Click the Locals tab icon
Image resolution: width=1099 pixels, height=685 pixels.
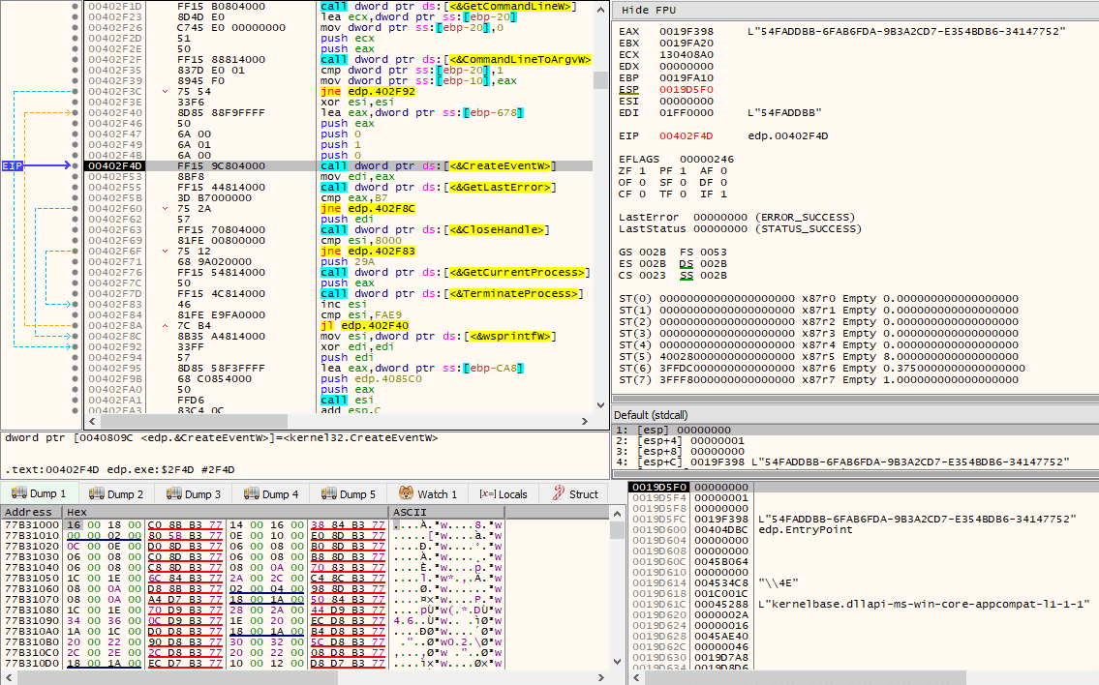coord(487,493)
